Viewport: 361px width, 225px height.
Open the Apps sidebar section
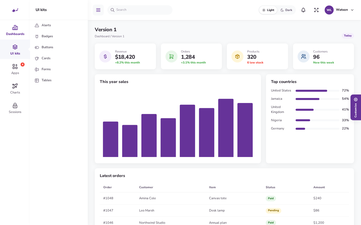click(x=15, y=69)
